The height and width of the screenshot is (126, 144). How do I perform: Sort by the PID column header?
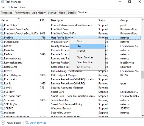point(44,20)
